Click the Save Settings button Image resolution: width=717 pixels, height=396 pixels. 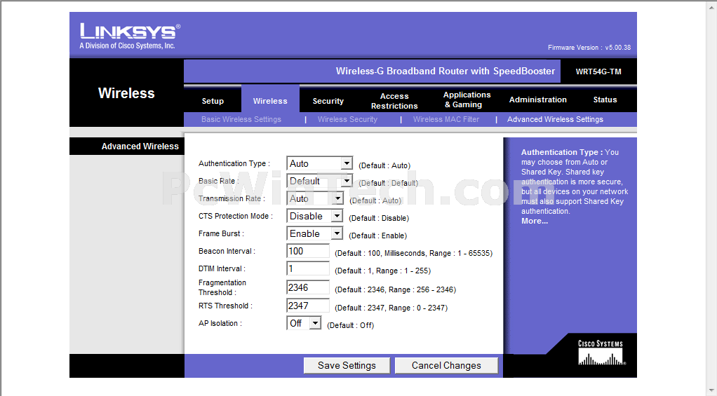(347, 365)
